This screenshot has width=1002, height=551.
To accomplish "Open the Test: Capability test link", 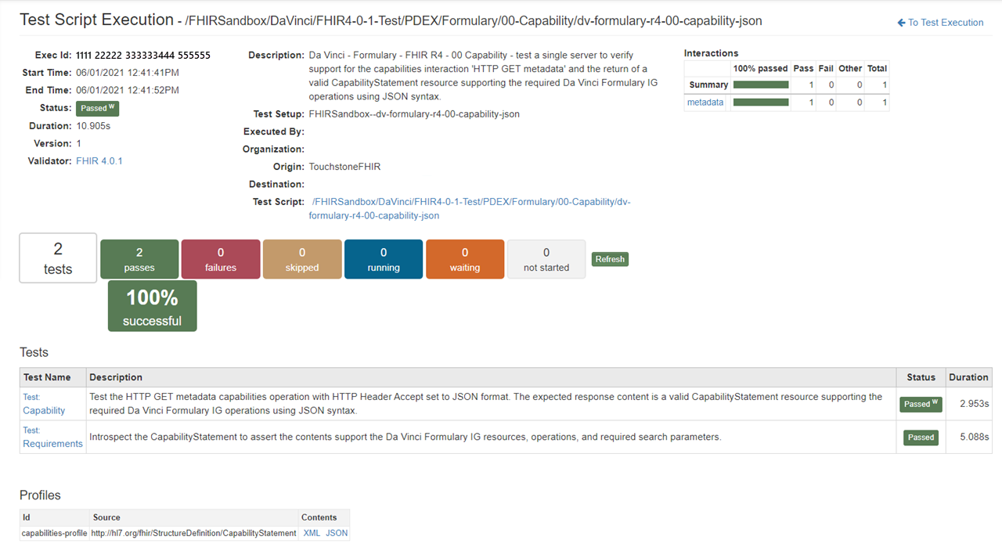I will pyautogui.click(x=44, y=404).
